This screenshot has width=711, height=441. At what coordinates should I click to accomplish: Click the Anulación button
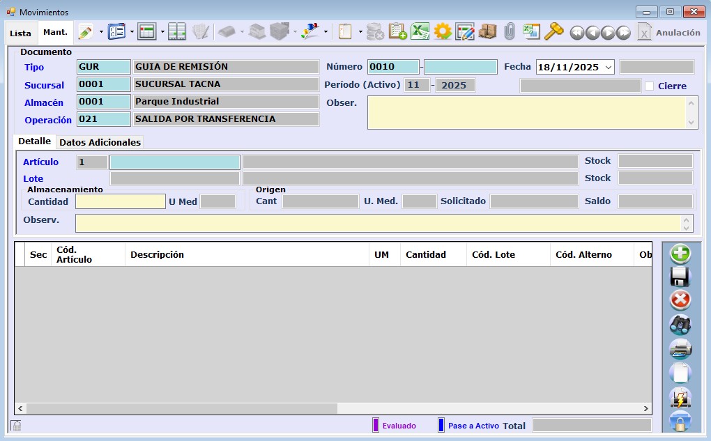[x=668, y=33]
